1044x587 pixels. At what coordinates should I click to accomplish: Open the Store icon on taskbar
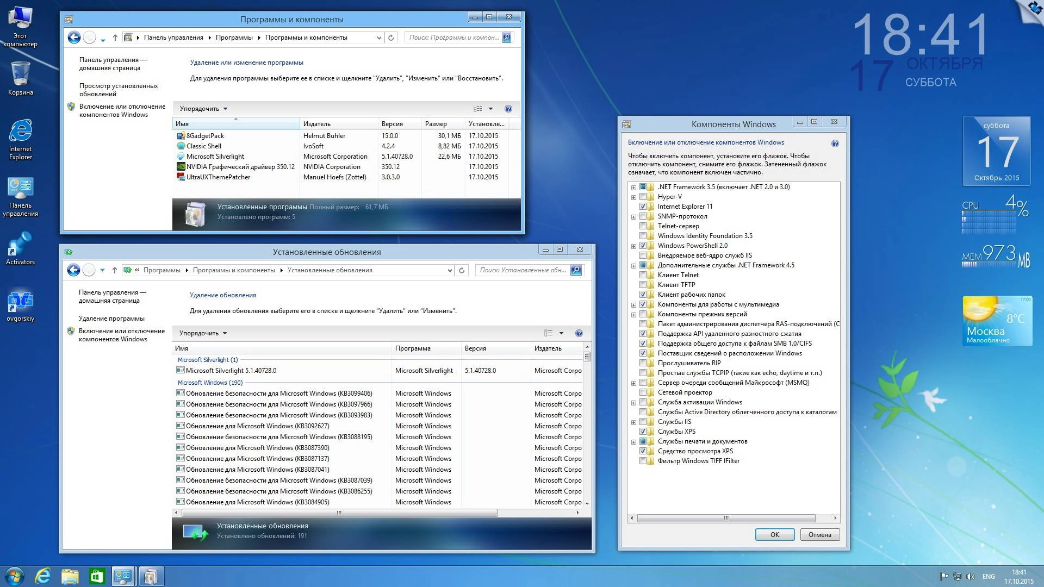pos(96,576)
